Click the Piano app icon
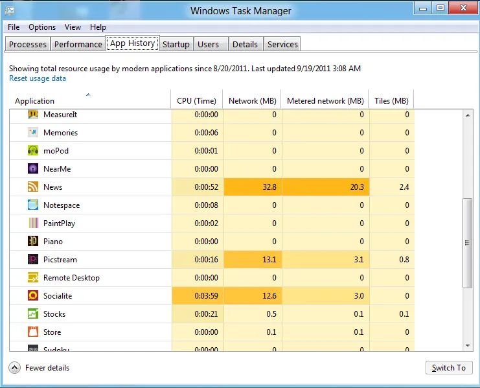The image size is (480, 388). [33, 241]
